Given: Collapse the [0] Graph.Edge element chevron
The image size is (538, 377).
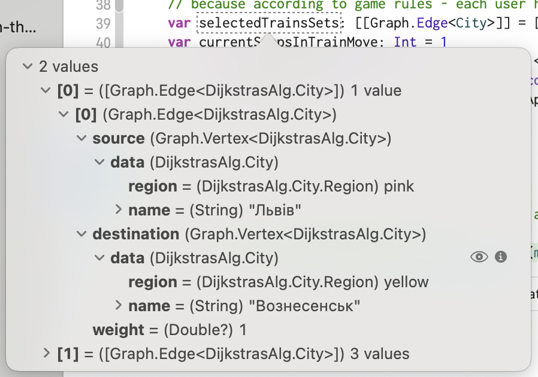Looking at the screenshot, I should tap(64, 114).
